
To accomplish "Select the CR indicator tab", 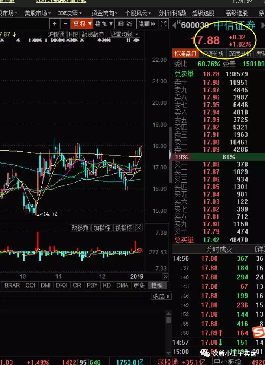I will [x=77, y=285].
